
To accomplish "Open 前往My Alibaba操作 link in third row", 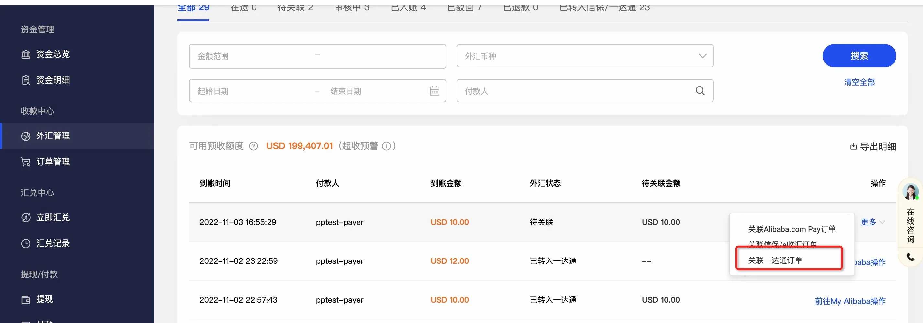I will (x=850, y=301).
